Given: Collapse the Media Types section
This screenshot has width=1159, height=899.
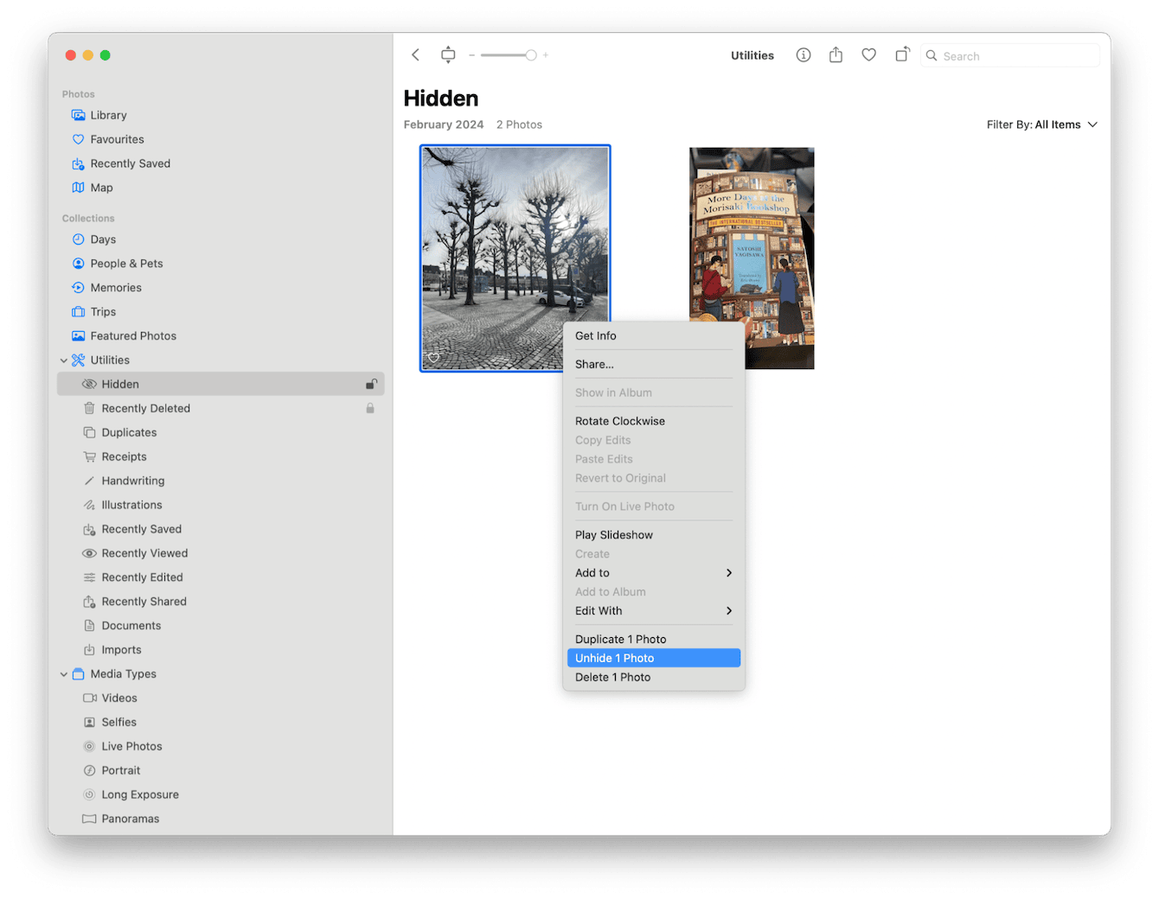Looking at the screenshot, I should click(64, 674).
